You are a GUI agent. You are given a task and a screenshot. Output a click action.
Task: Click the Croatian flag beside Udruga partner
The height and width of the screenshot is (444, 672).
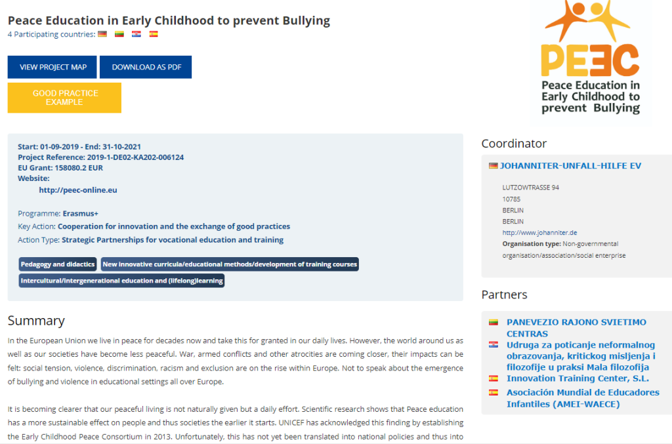pos(493,344)
